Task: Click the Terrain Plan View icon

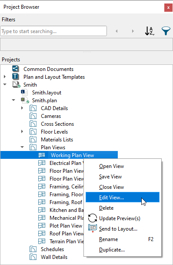Action: coord(42,241)
